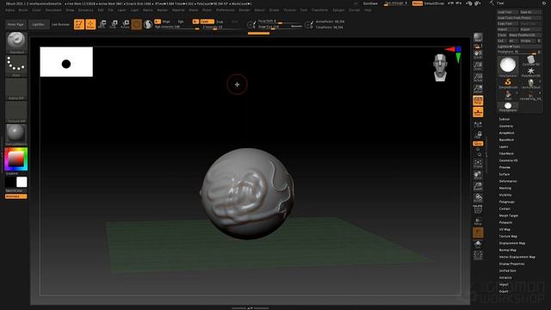Screen dimensions: 551x310
Task: Click Load Tool in Tool palette
Action: point(508,12)
